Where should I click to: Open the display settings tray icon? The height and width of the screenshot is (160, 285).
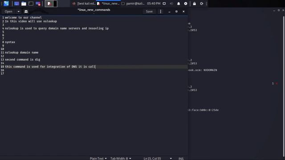(x=164, y=4)
